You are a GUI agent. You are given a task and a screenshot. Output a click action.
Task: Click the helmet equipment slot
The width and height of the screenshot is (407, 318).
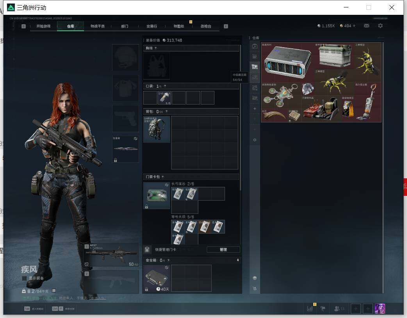point(125,57)
